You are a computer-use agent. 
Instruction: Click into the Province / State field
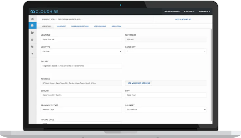(81, 110)
